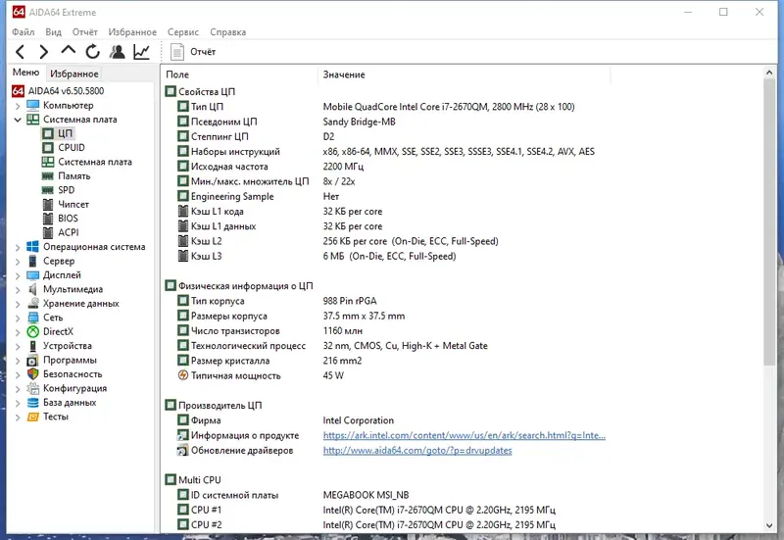Click the Типичная мощность power icon
The image size is (784, 540).
tap(183, 375)
